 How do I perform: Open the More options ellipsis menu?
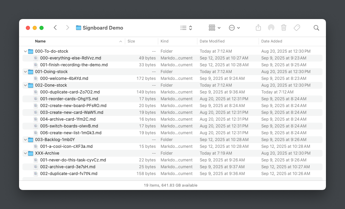232,28
